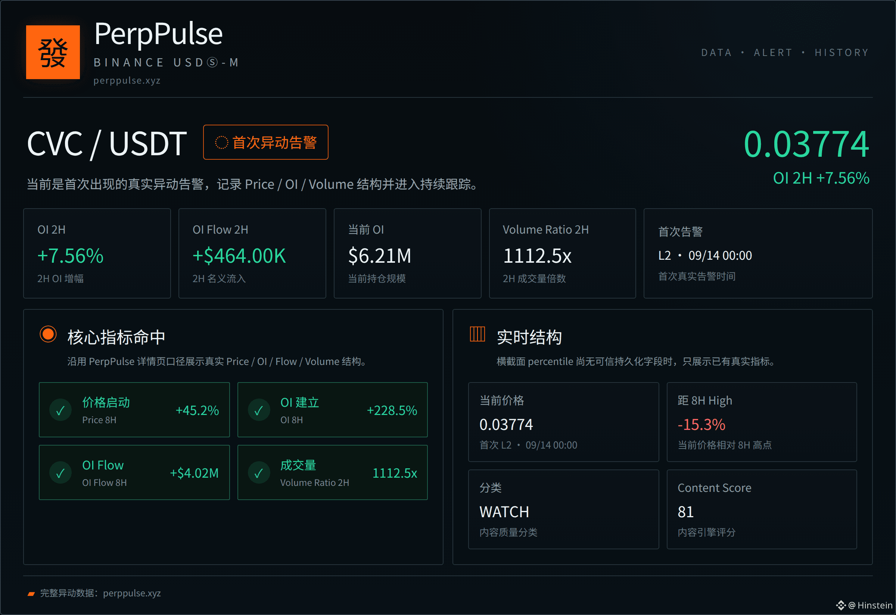Click the Content Score 81 card
The height and width of the screenshot is (615, 896).
tap(762, 509)
